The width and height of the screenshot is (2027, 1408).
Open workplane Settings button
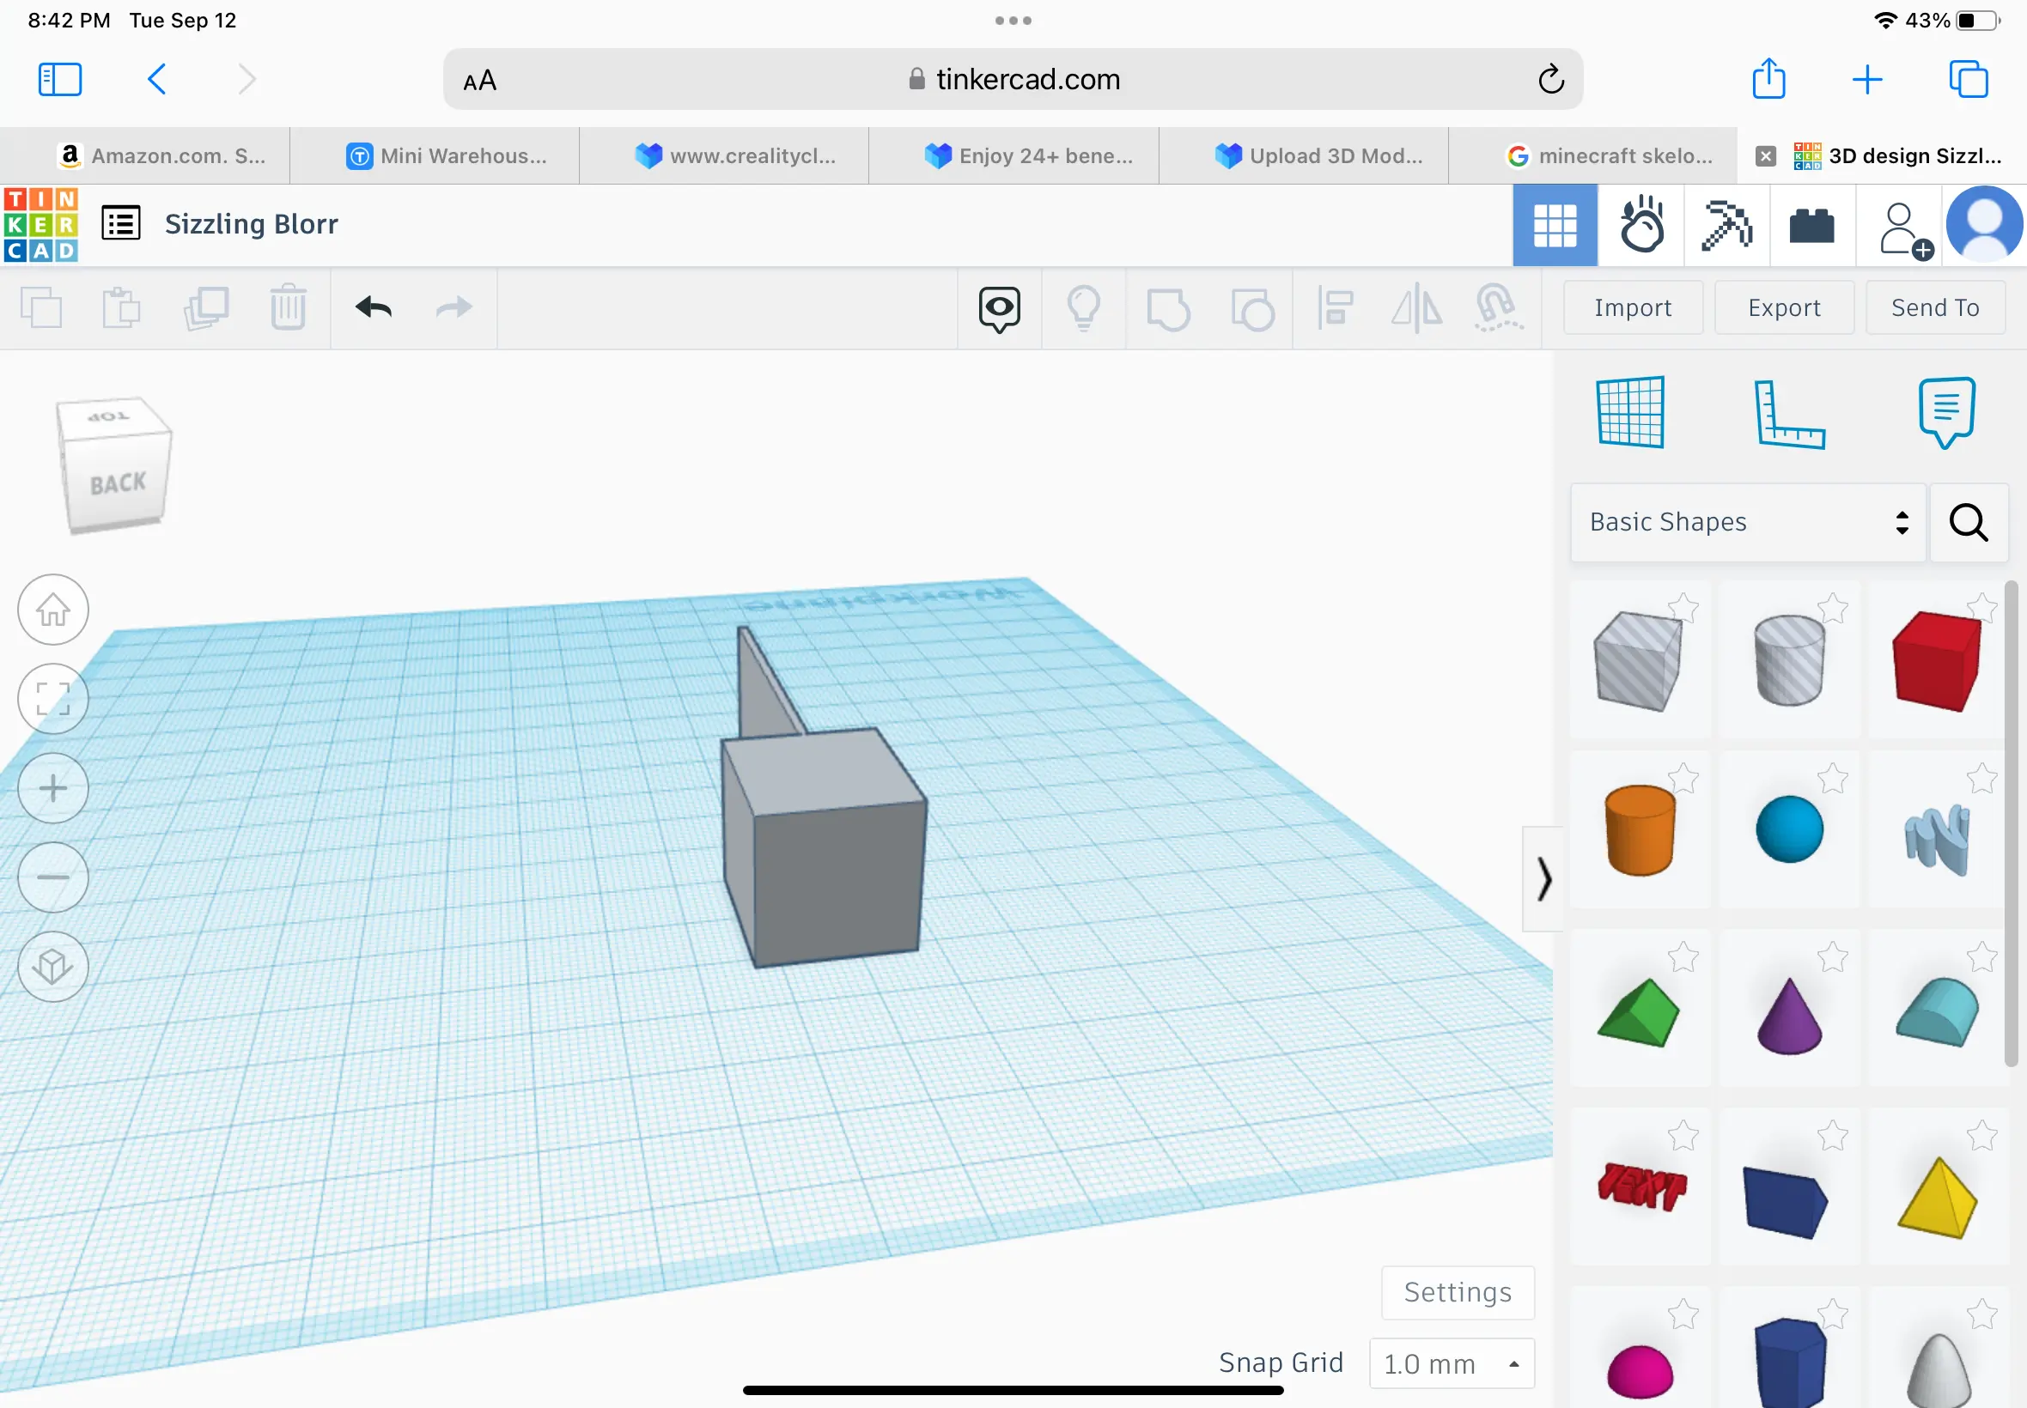click(1458, 1292)
